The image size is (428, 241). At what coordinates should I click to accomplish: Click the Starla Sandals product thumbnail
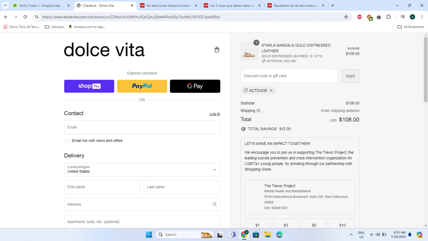click(x=249, y=51)
